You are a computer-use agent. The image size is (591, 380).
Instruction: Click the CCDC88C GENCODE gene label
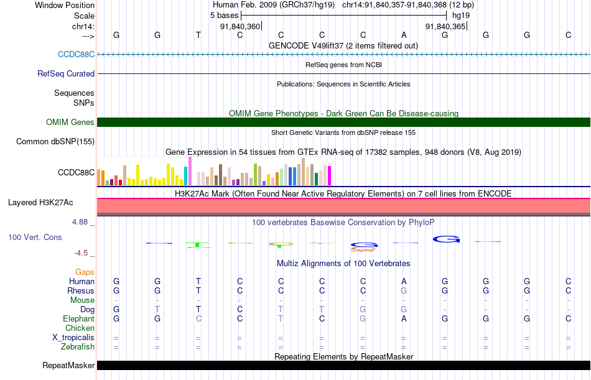76,54
